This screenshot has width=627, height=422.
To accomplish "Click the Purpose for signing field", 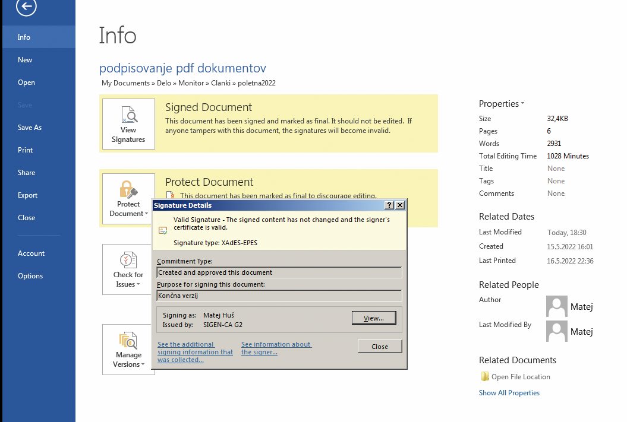I will coord(279,296).
